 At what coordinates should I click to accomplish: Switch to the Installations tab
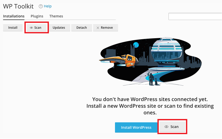point(14,16)
